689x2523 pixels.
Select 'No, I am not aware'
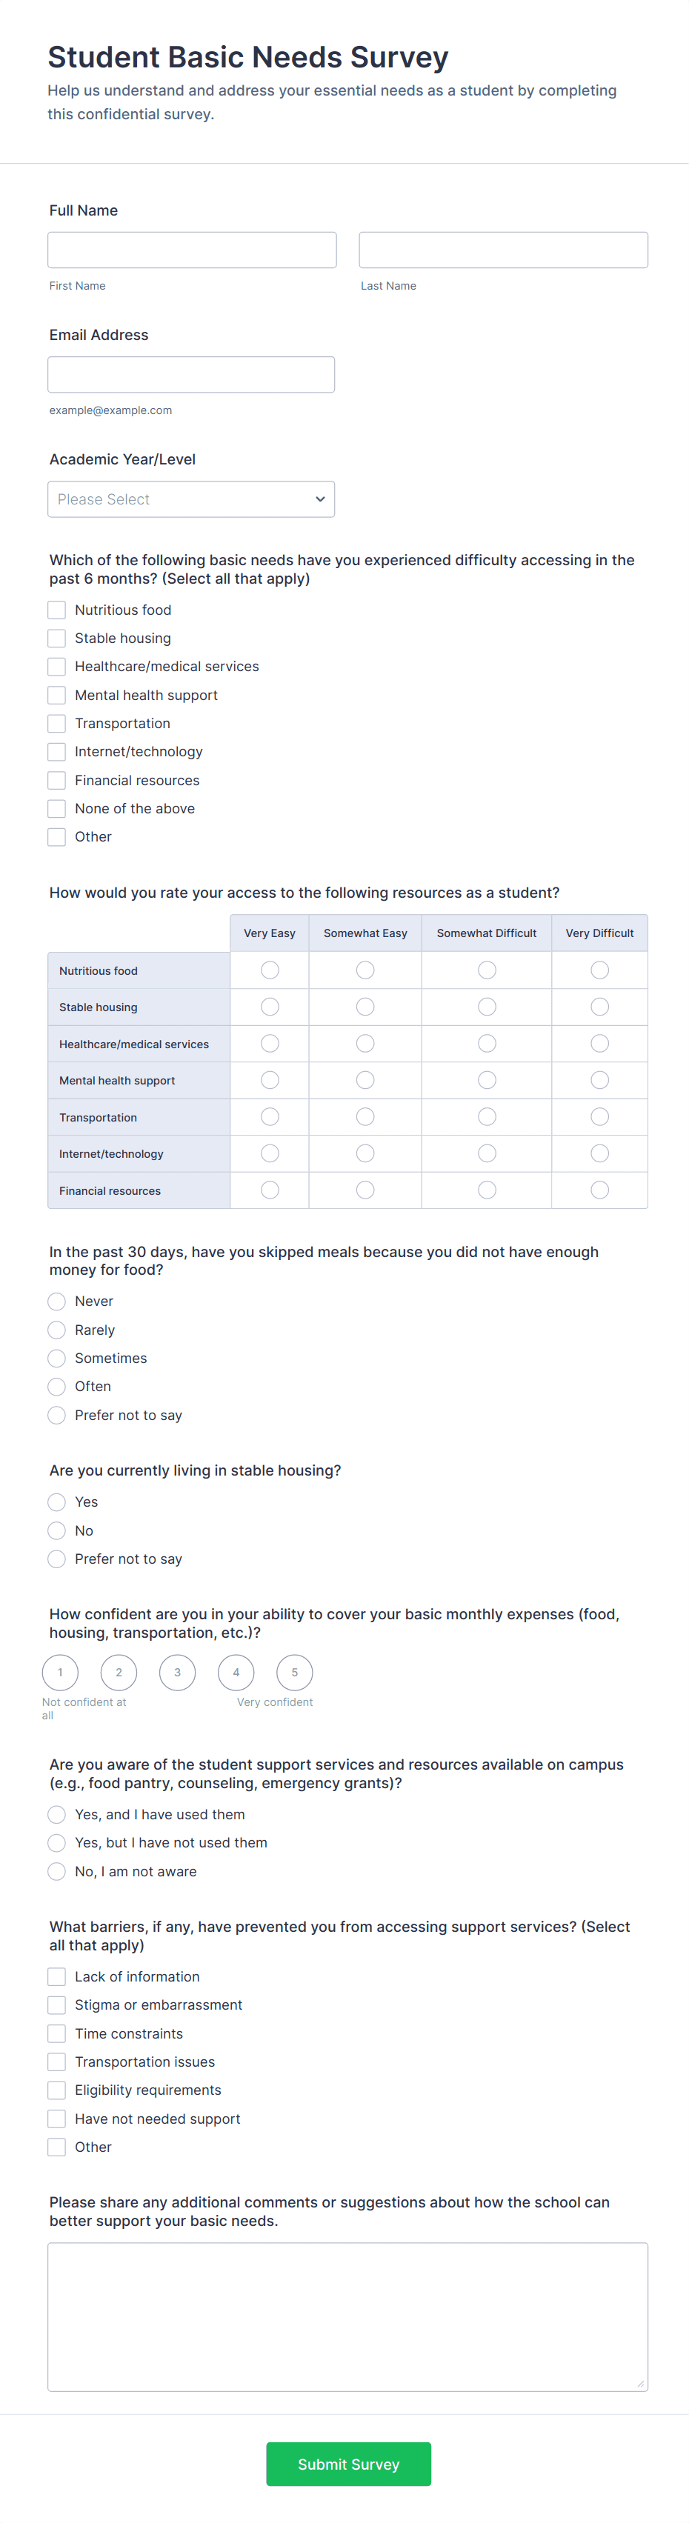click(57, 1870)
